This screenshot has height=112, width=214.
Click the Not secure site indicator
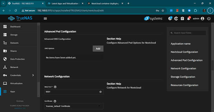(x=28, y=11)
